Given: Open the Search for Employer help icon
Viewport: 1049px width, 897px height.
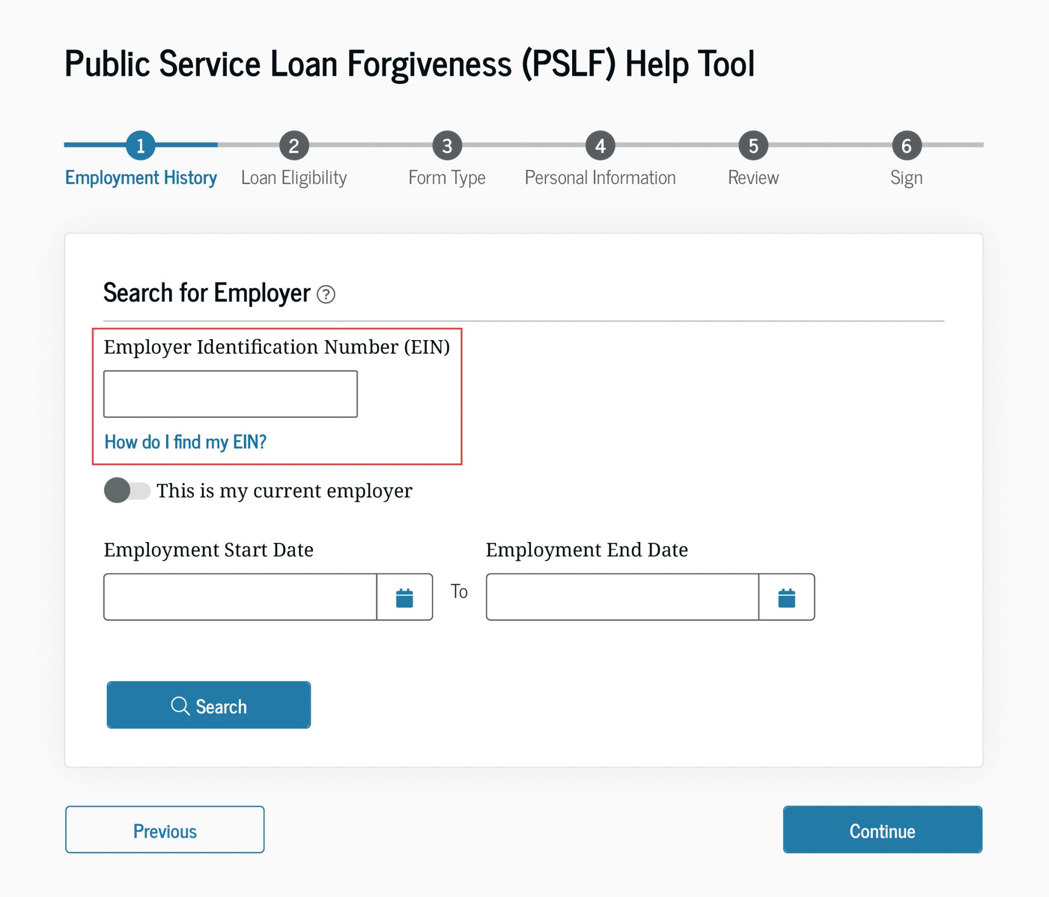Looking at the screenshot, I should (327, 295).
